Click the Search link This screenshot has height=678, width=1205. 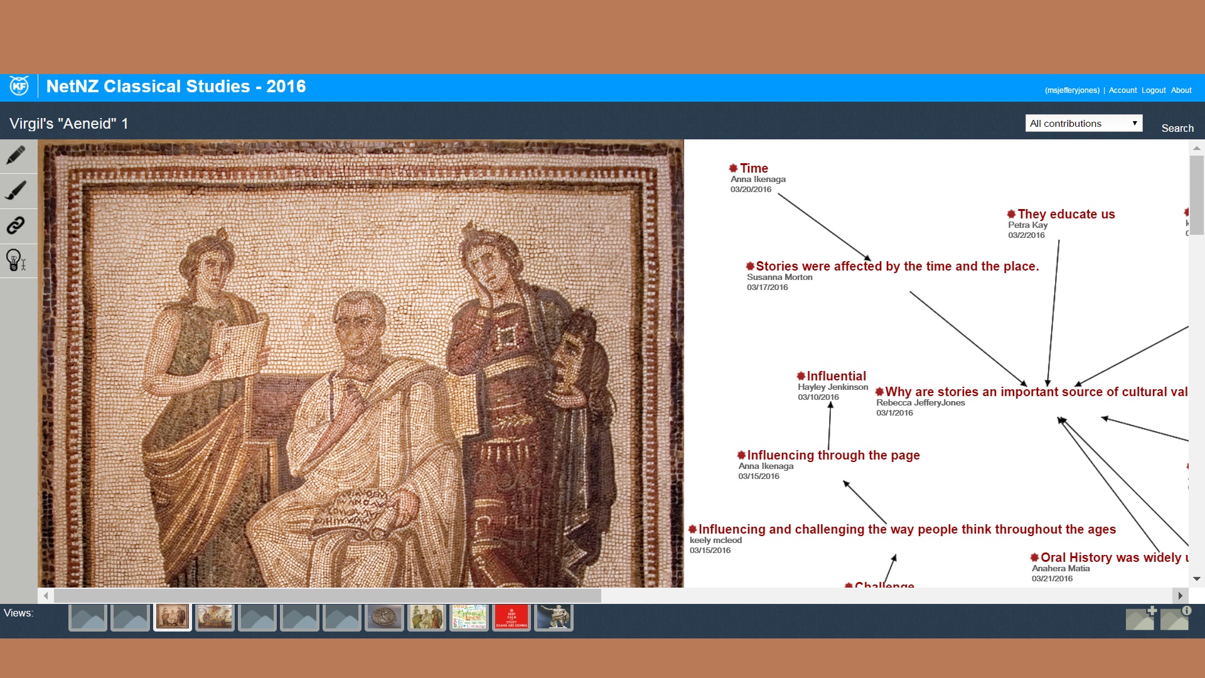click(x=1177, y=128)
